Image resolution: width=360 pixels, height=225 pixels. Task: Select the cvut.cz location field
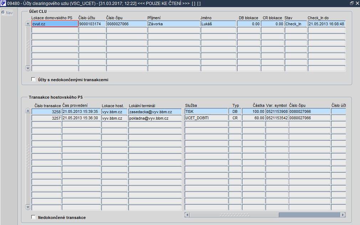55,23
